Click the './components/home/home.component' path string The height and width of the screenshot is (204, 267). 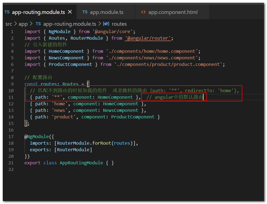(x=152, y=51)
